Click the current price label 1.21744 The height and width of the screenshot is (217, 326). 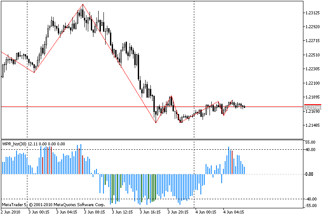tap(313, 107)
